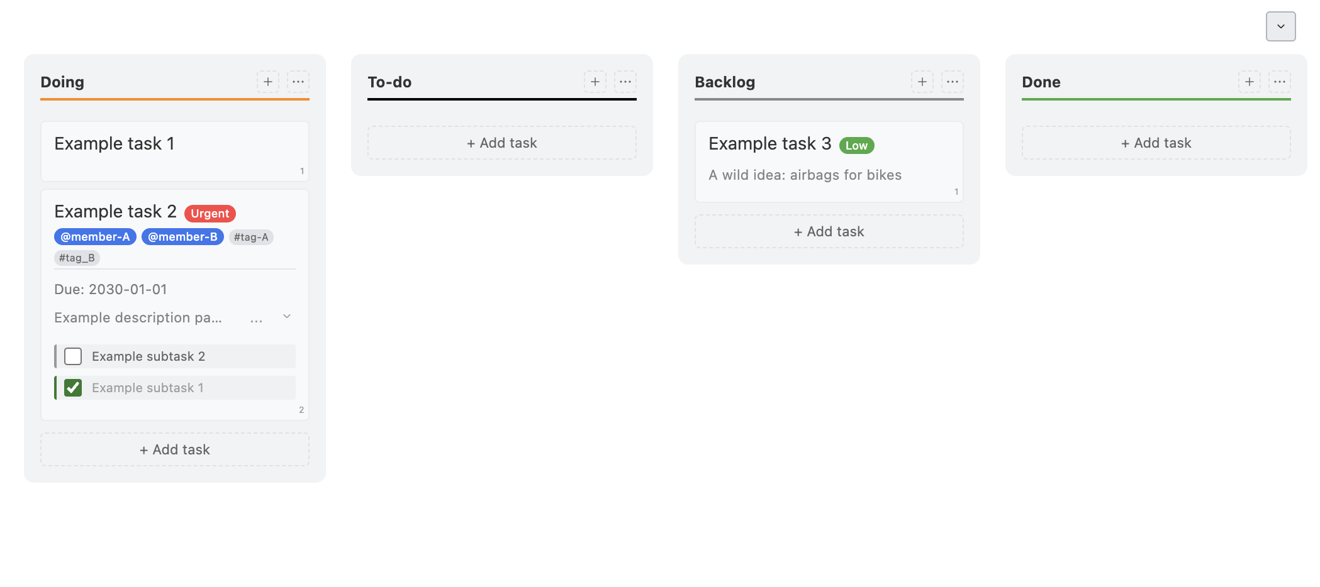Select the @member-A tag pill
This screenshot has width=1320, height=587.
tap(95, 237)
